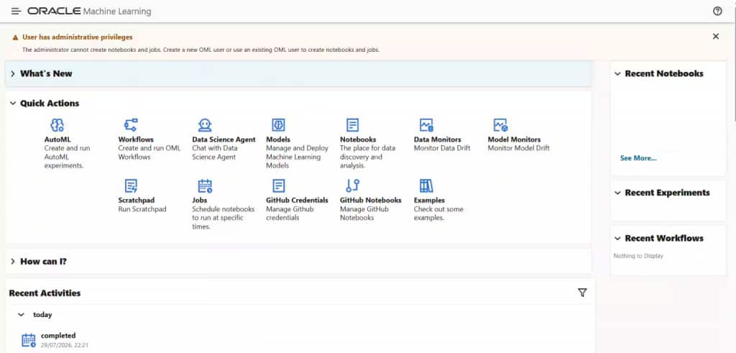Viewport: 736px width, 353px height.
Task: Click the AutoML brain icon
Action: (57, 125)
